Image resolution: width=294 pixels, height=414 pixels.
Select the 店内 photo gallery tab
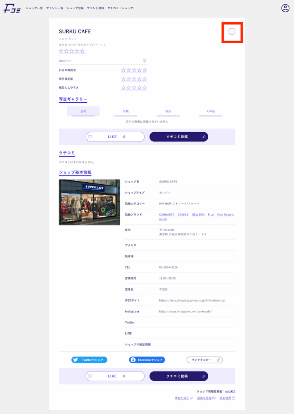pyautogui.click(x=83, y=111)
